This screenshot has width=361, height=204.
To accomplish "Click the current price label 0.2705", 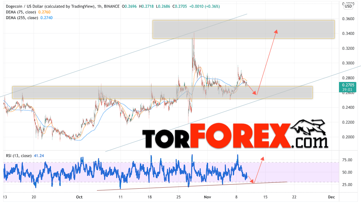I will point(348,85).
